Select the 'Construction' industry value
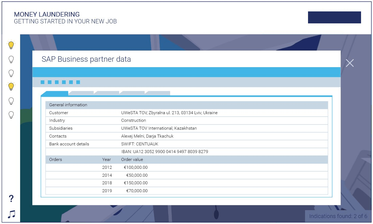Image resolution: width=373 pixels, height=224 pixels. tap(133, 120)
